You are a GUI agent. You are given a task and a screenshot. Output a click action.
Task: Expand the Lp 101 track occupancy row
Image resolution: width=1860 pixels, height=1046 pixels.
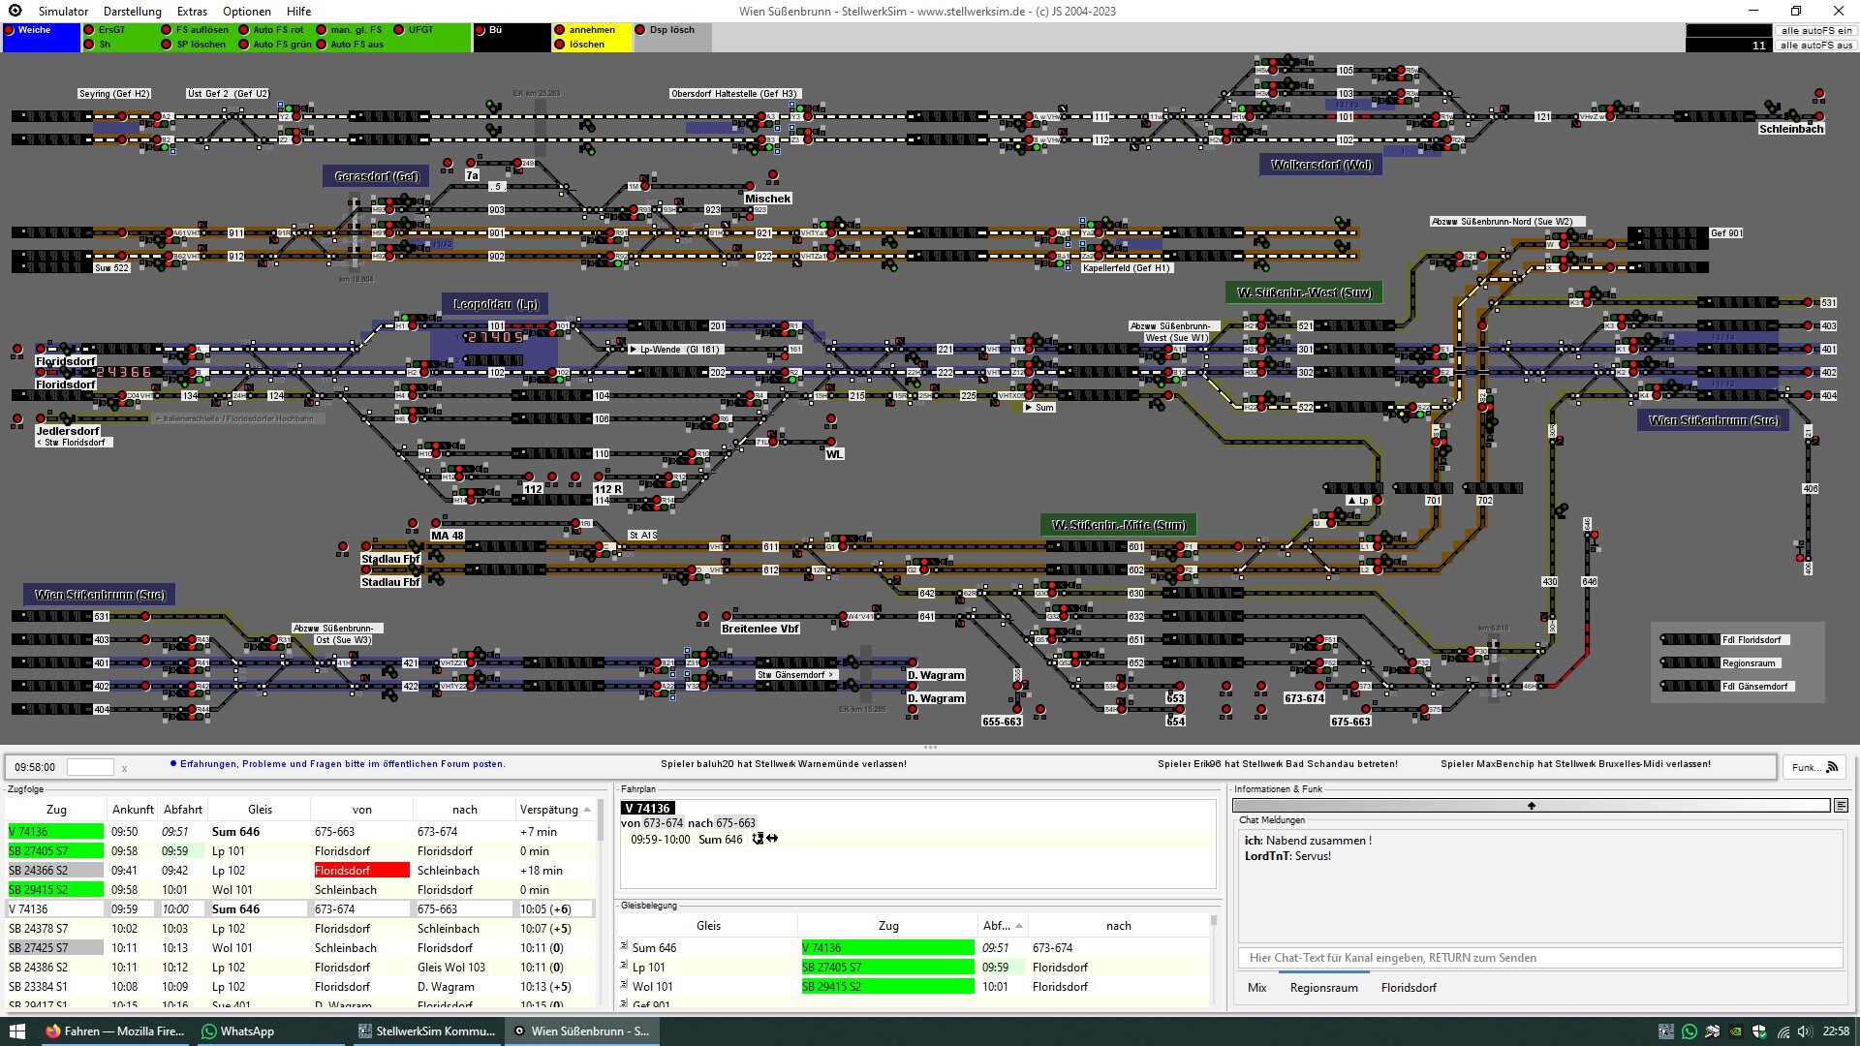624,966
